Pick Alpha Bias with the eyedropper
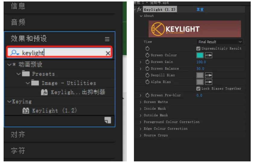This screenshot has height=165, width=254. 208,82
